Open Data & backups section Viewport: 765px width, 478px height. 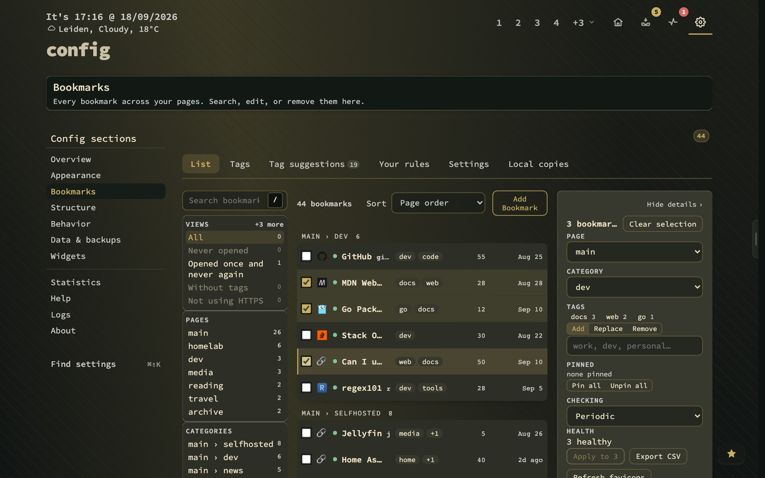pyautogui.click(x=106, y=240)
